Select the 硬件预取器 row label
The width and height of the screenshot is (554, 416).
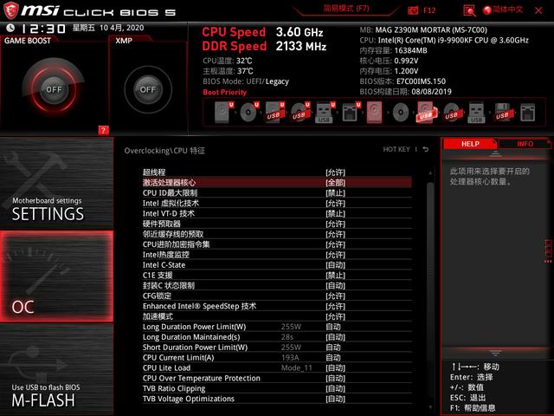pyautogui.click(x=162, y=224)
